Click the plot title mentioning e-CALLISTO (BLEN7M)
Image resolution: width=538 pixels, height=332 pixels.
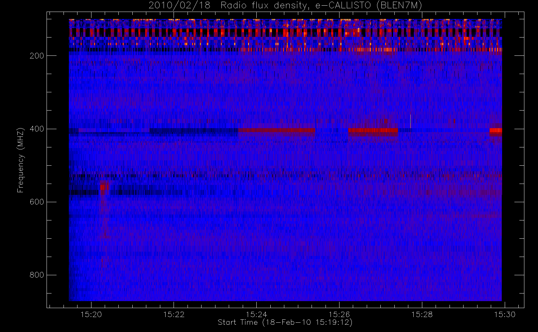point(285,5)
